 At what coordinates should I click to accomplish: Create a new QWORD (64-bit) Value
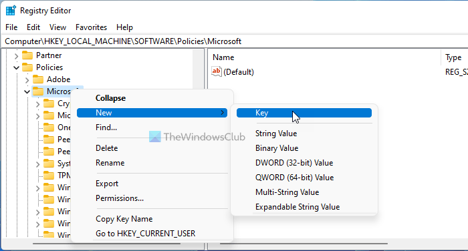(x=294, y=178)
